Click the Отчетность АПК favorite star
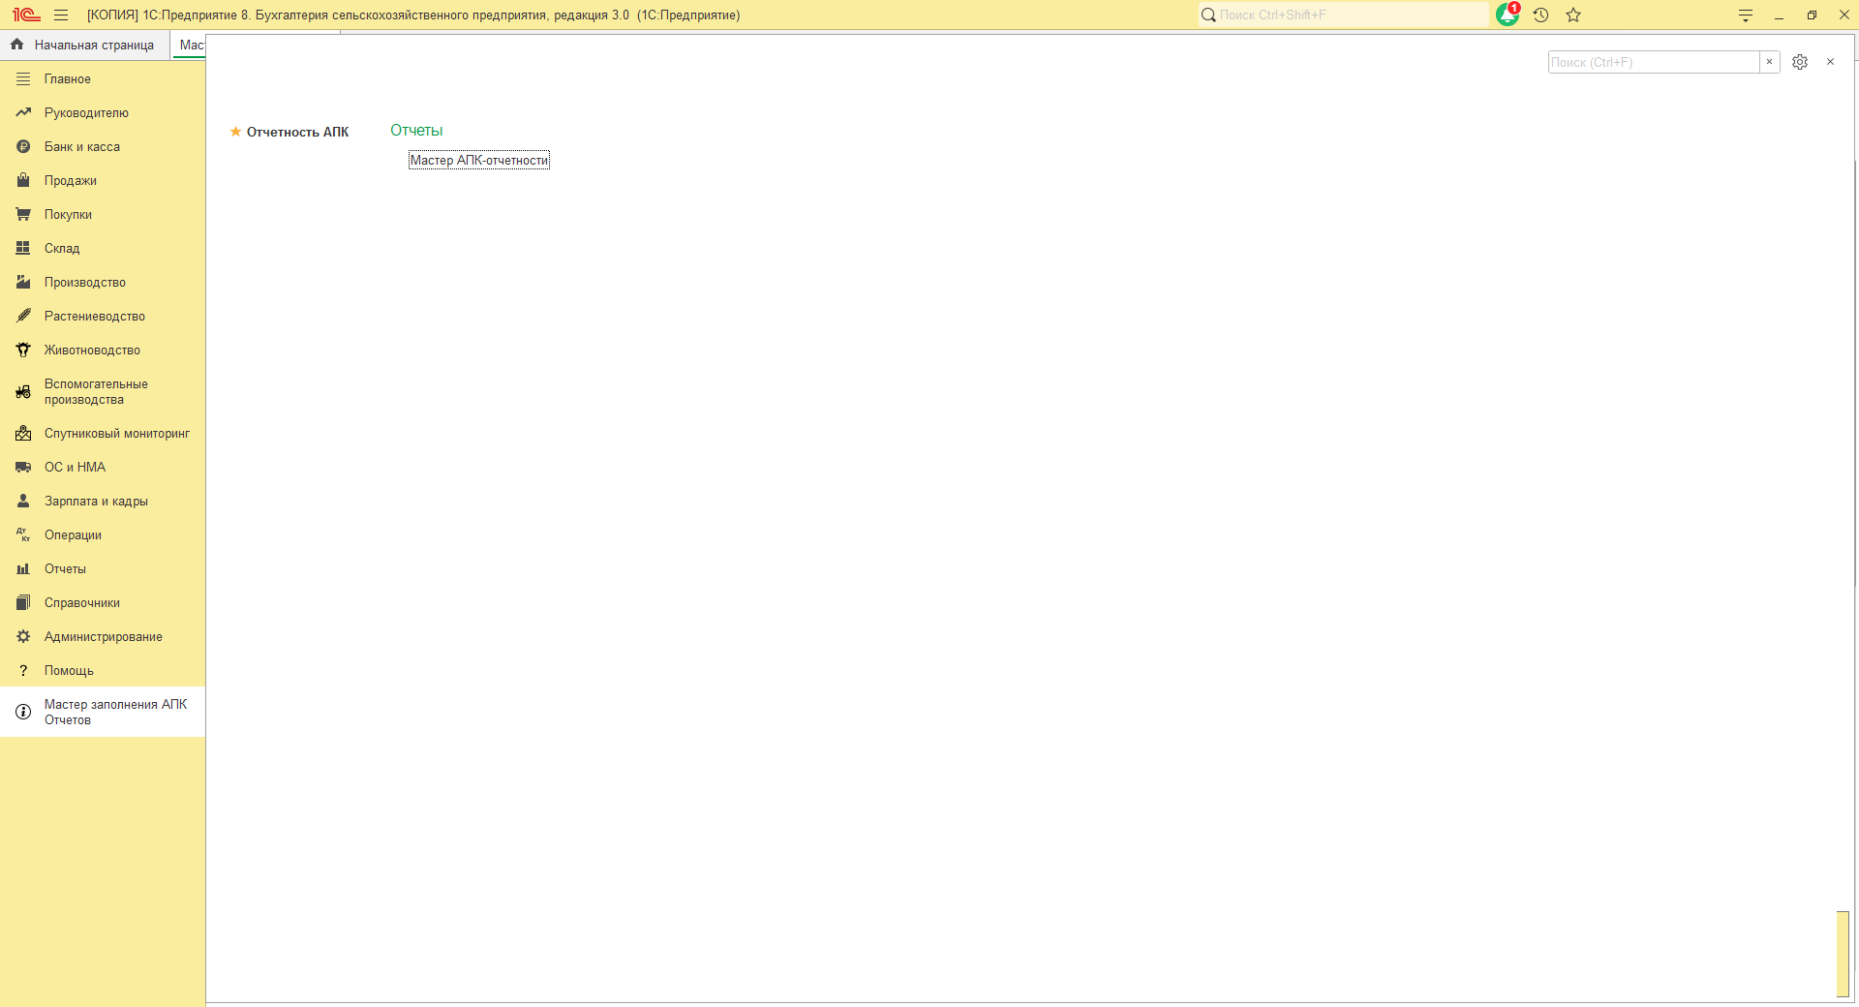Screen dimensions: 1859x1007 click(235, 132)
